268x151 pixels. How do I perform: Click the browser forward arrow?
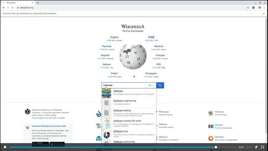tap(8, 8)
